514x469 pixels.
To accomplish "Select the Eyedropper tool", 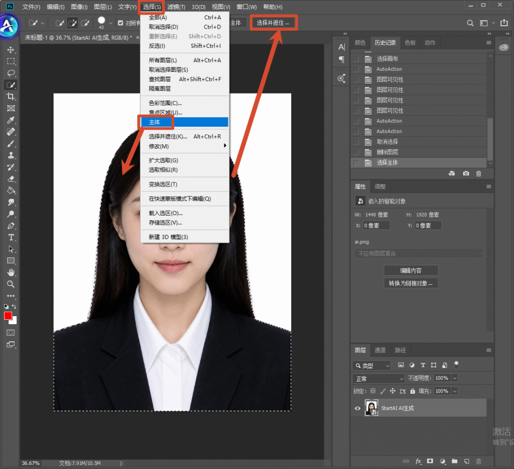I will pos(11,120).
